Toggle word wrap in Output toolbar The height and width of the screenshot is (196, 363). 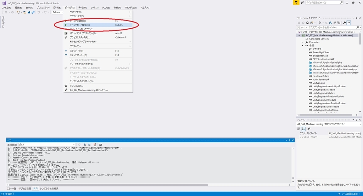point(100,145)
